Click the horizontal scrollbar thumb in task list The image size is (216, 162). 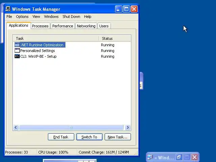coord(71,128)
